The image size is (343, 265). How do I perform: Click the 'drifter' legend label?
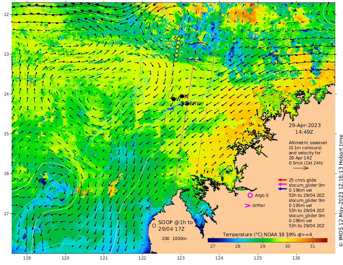click(x=258, y=205)
